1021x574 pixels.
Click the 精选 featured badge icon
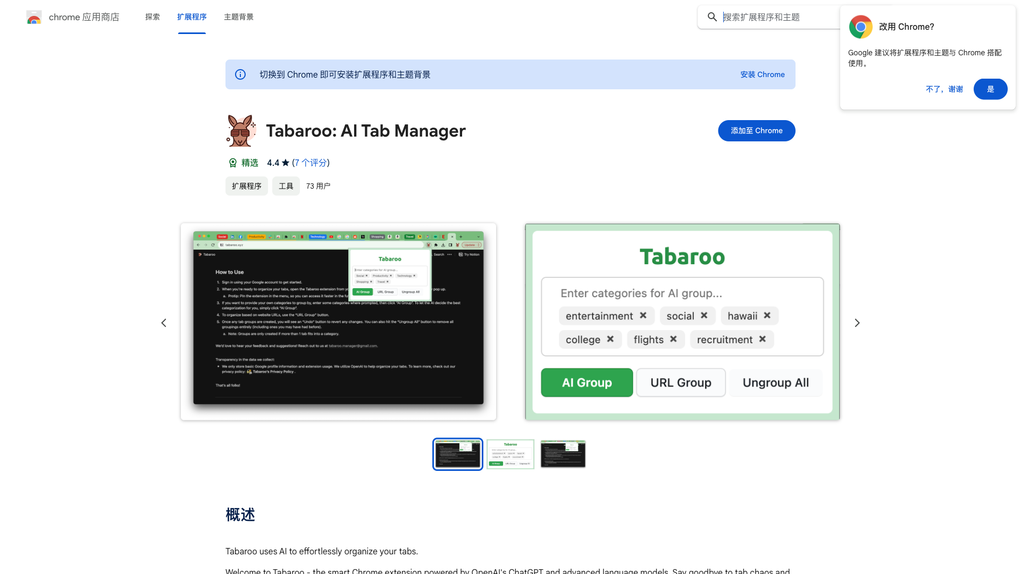232,163
